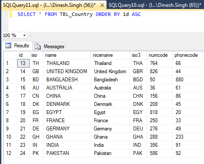
Task: Select row number 12 header
Action: 10,153
